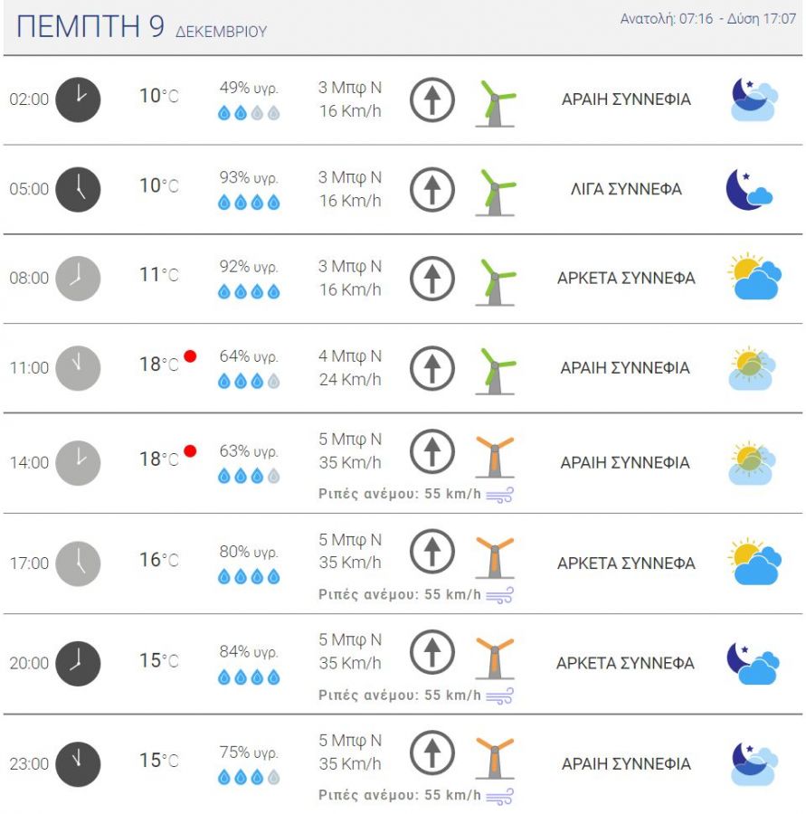Click the night cloud icon at 20:00
The image size is (806, 814).
point(753,663)
